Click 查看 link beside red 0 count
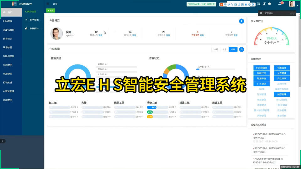 pyautogui.click(x=202, y=35)
